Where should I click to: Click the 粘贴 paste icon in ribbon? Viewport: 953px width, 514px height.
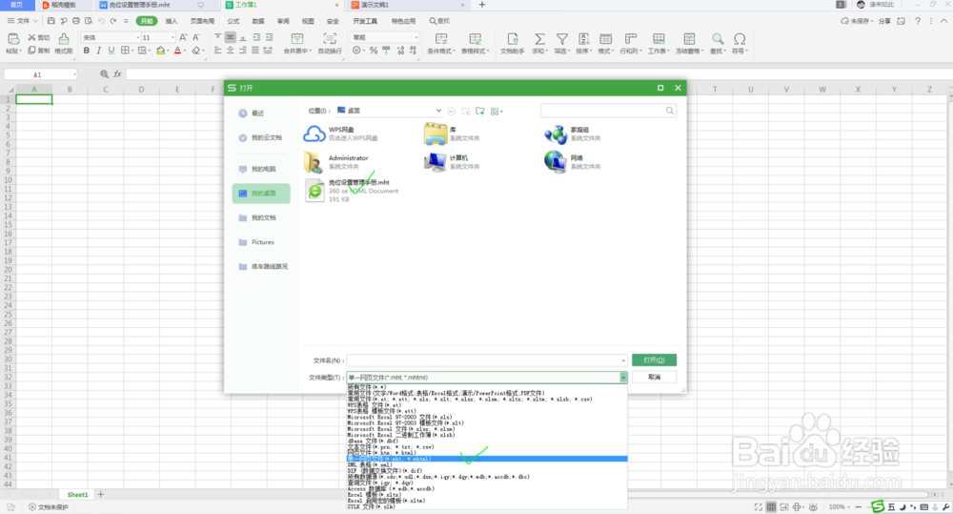point(12,39)
